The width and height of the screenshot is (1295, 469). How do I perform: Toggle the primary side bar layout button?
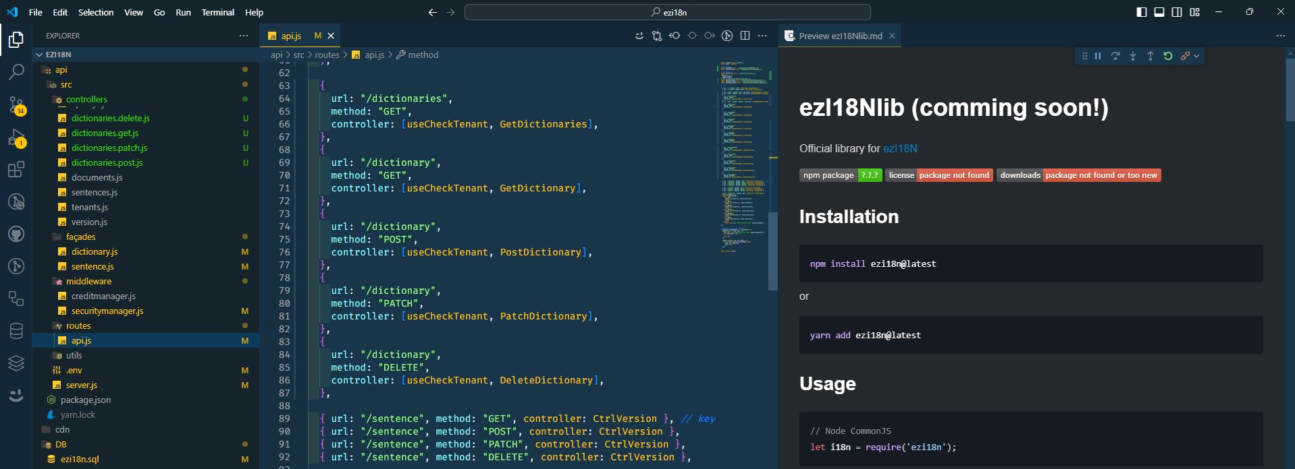1142,12
